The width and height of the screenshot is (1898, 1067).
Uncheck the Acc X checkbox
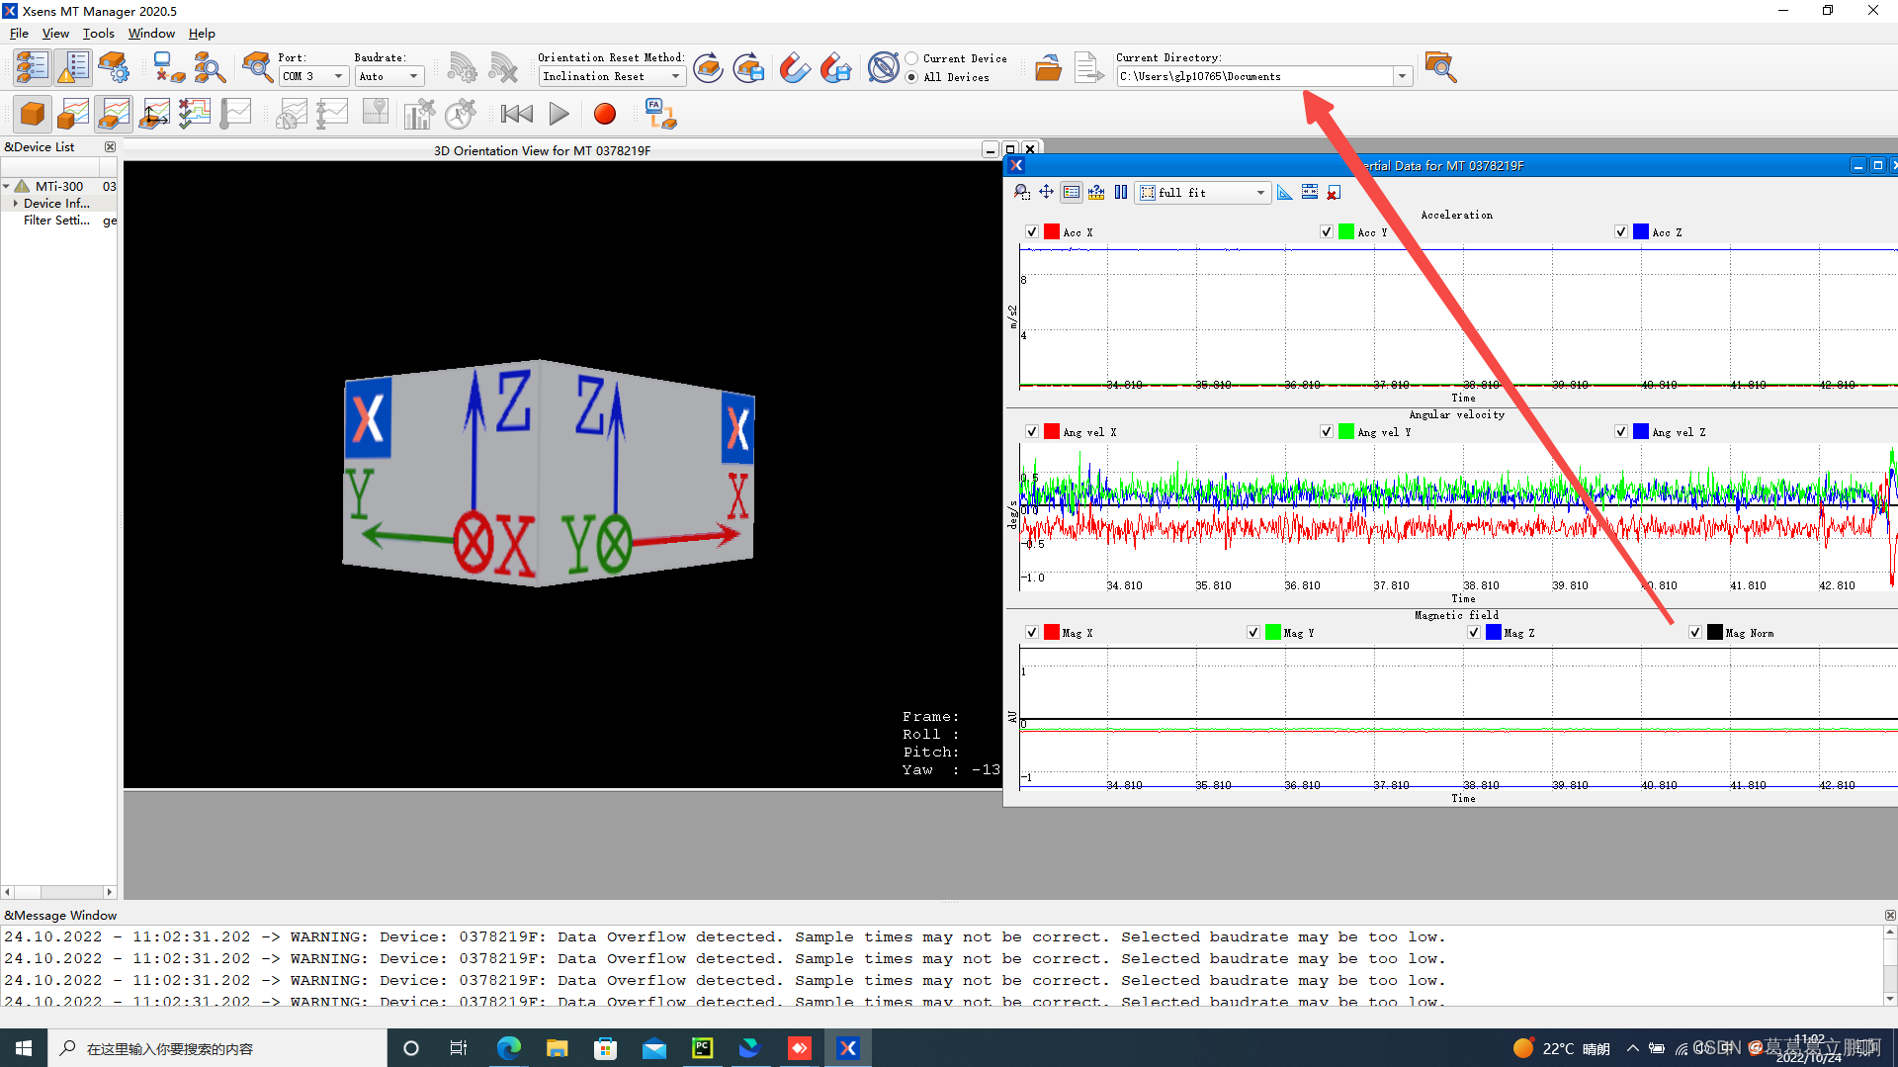point(1032,231)
